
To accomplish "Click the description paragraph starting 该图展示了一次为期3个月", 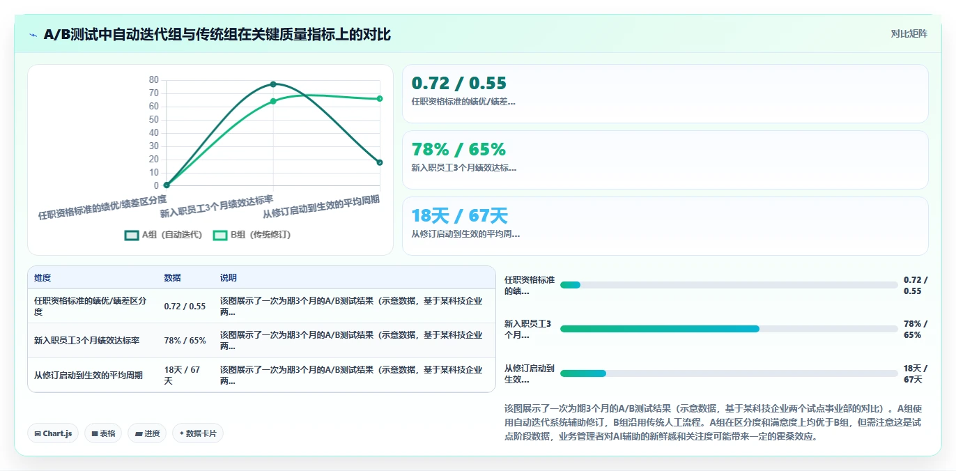I will click(x=712, y=422).
